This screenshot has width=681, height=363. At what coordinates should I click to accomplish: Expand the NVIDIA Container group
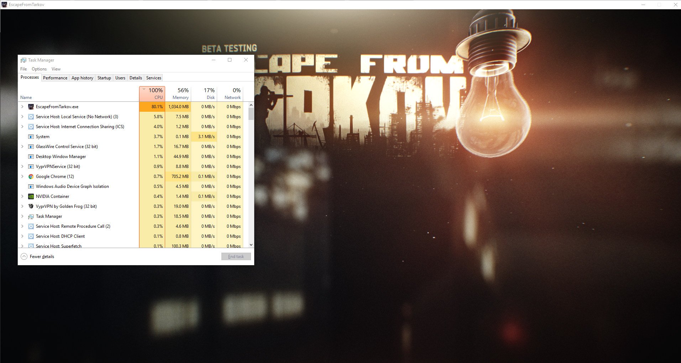[22, 196]
